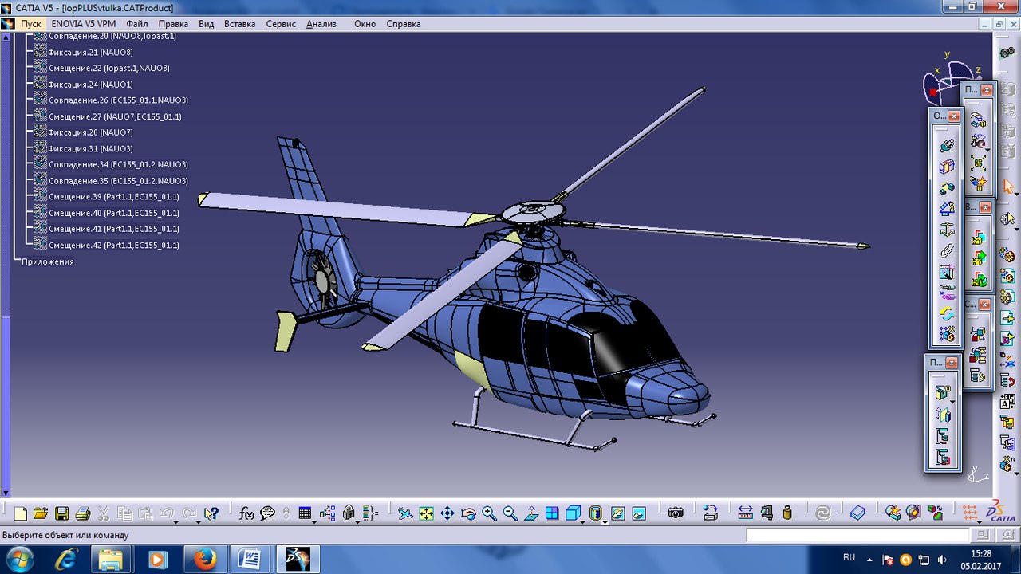
Task: Open the view mode cube dropdown arrow
Action: tap(583, 521)
